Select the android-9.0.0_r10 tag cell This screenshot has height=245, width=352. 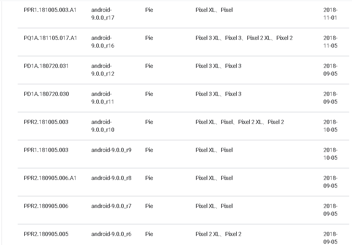103,126
